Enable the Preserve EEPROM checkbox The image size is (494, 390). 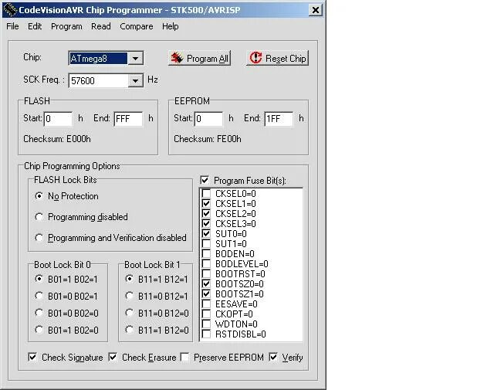[x=184, y=358]
